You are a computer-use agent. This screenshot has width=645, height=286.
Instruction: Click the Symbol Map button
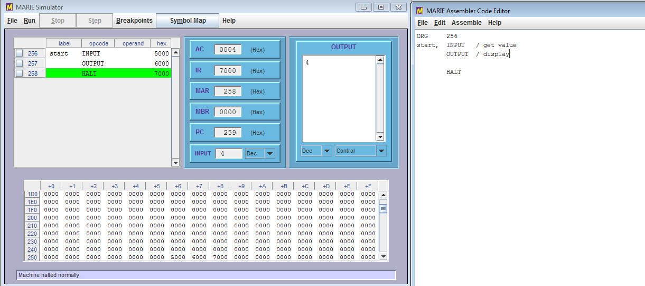coord(188,21)
